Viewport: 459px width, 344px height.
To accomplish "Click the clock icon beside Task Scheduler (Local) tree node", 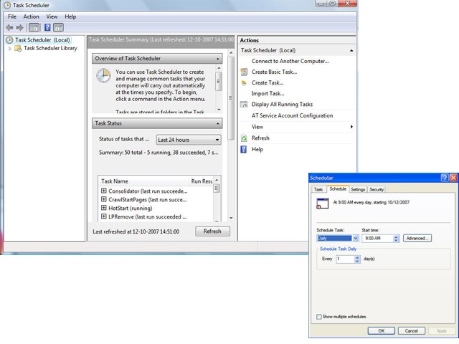I will (9, 40).
